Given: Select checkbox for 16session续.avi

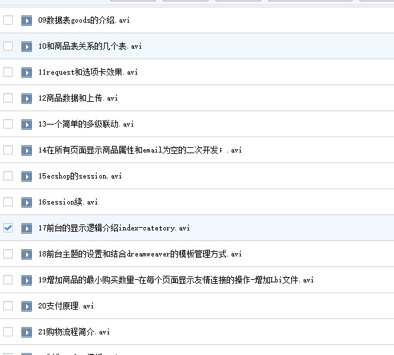Looking at the screenshot, I should (x=8, y=202).
